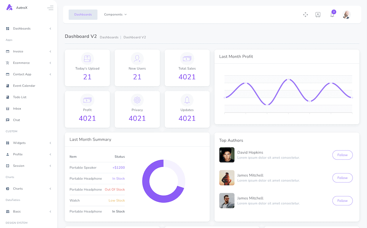367x228 pixels.
Task: Open the Components dropdown menu
Action: point(115,14)
